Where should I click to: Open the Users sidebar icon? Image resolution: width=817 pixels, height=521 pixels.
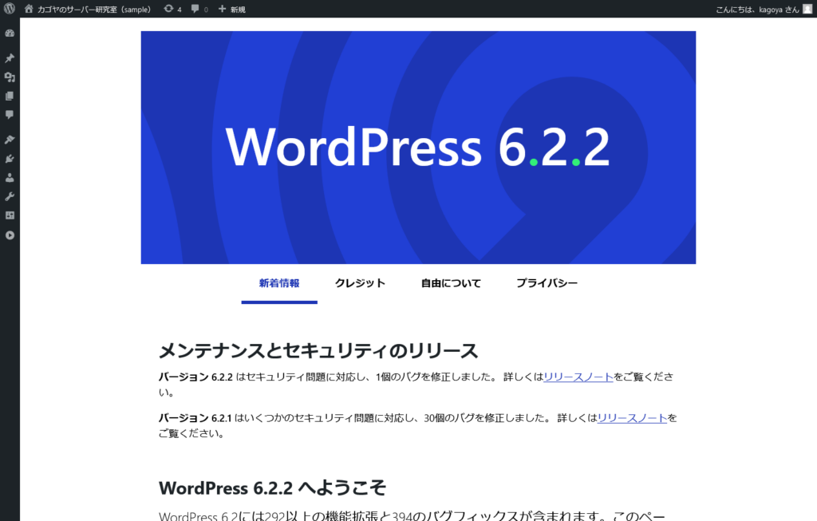(x=10, y=177)
